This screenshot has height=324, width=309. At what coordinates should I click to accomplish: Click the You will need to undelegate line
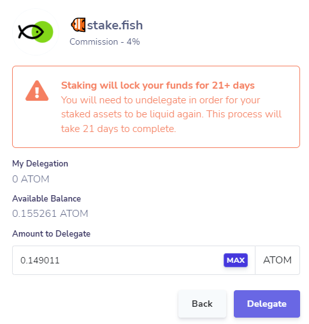pyautogui.click(x=161, y=100)
